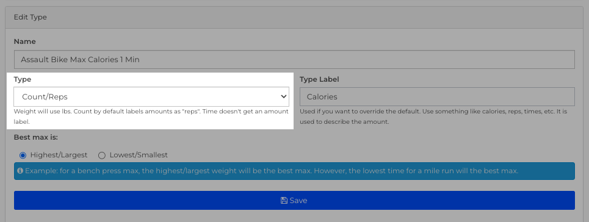589x222 pixels.
Task: Click the Name field label
Action: (x=25, y=41)
